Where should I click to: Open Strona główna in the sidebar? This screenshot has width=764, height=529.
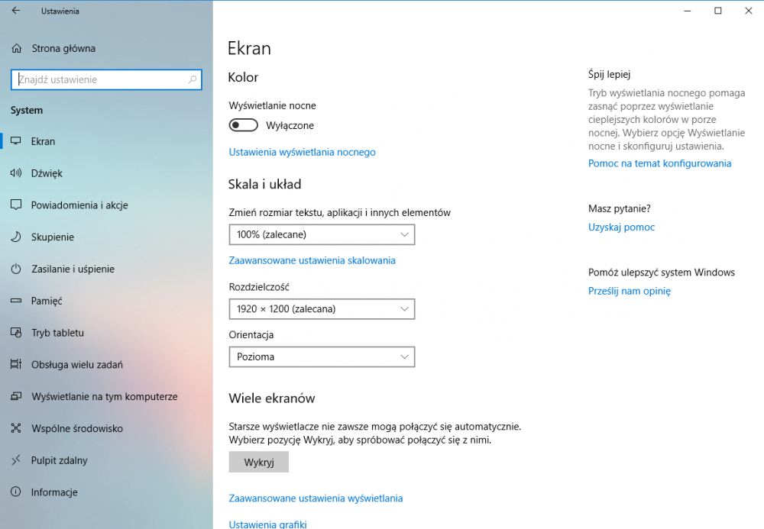106,48
